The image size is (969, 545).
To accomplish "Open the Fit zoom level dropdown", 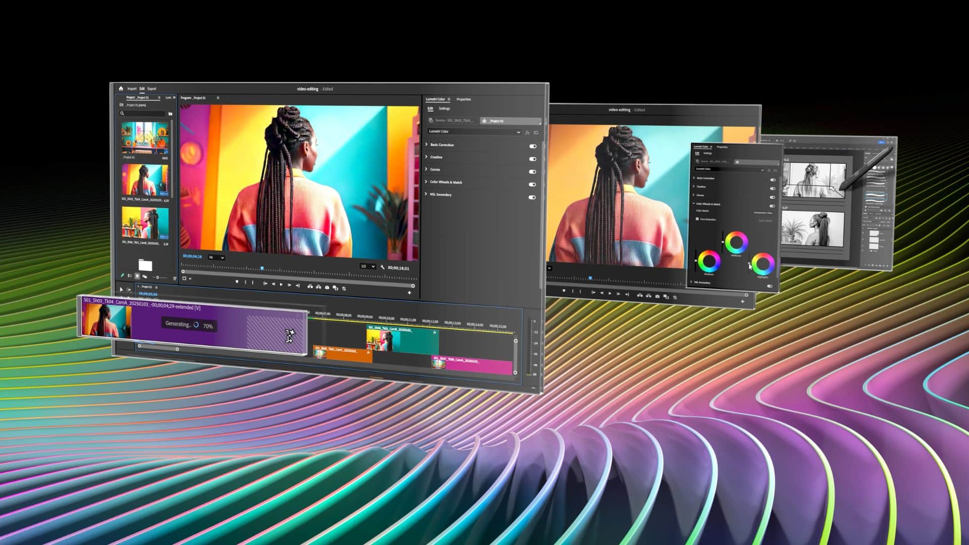I will (217, 257).
